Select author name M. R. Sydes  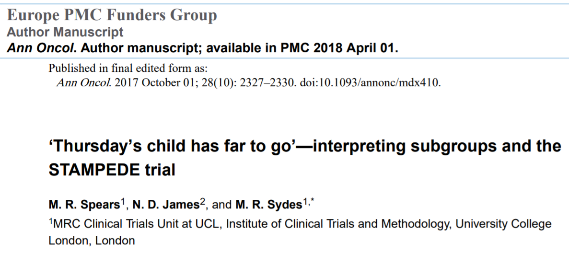click(x=269, y=205)
